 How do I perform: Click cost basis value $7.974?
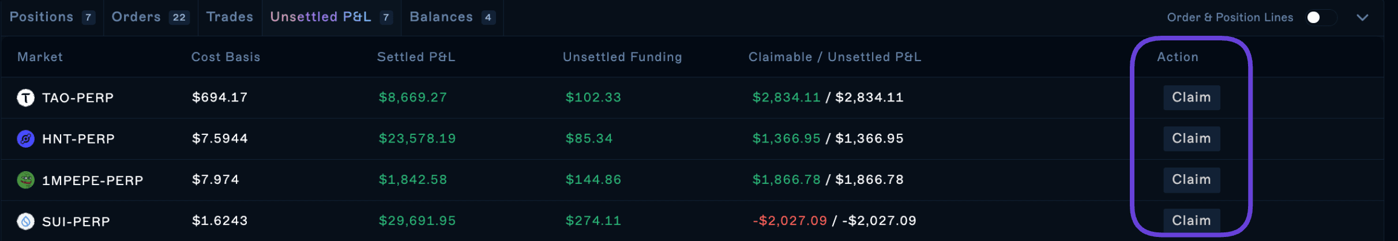tap(216, 179)
